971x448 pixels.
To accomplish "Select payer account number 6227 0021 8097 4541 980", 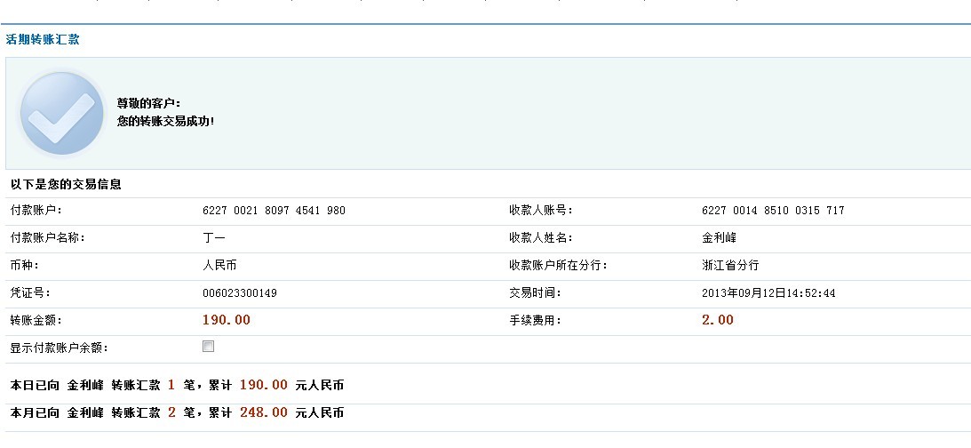I will click(x=274, y=211).
